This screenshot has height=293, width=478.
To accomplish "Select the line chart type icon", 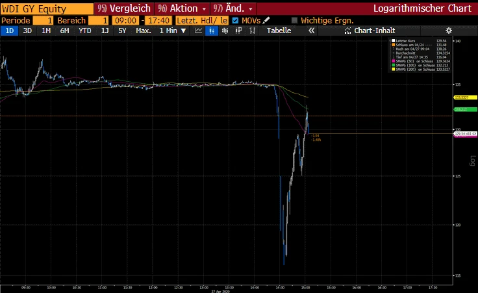I will [x=197, y=31].
